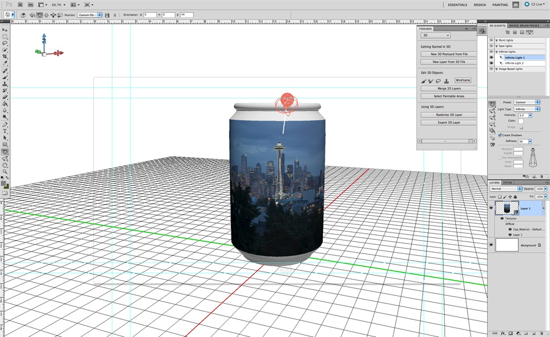Image resolution: width=550 pixels, height=337 pixels.
Task: Uncheck the Create Shadows checkbox
Action: click(501, 134)
